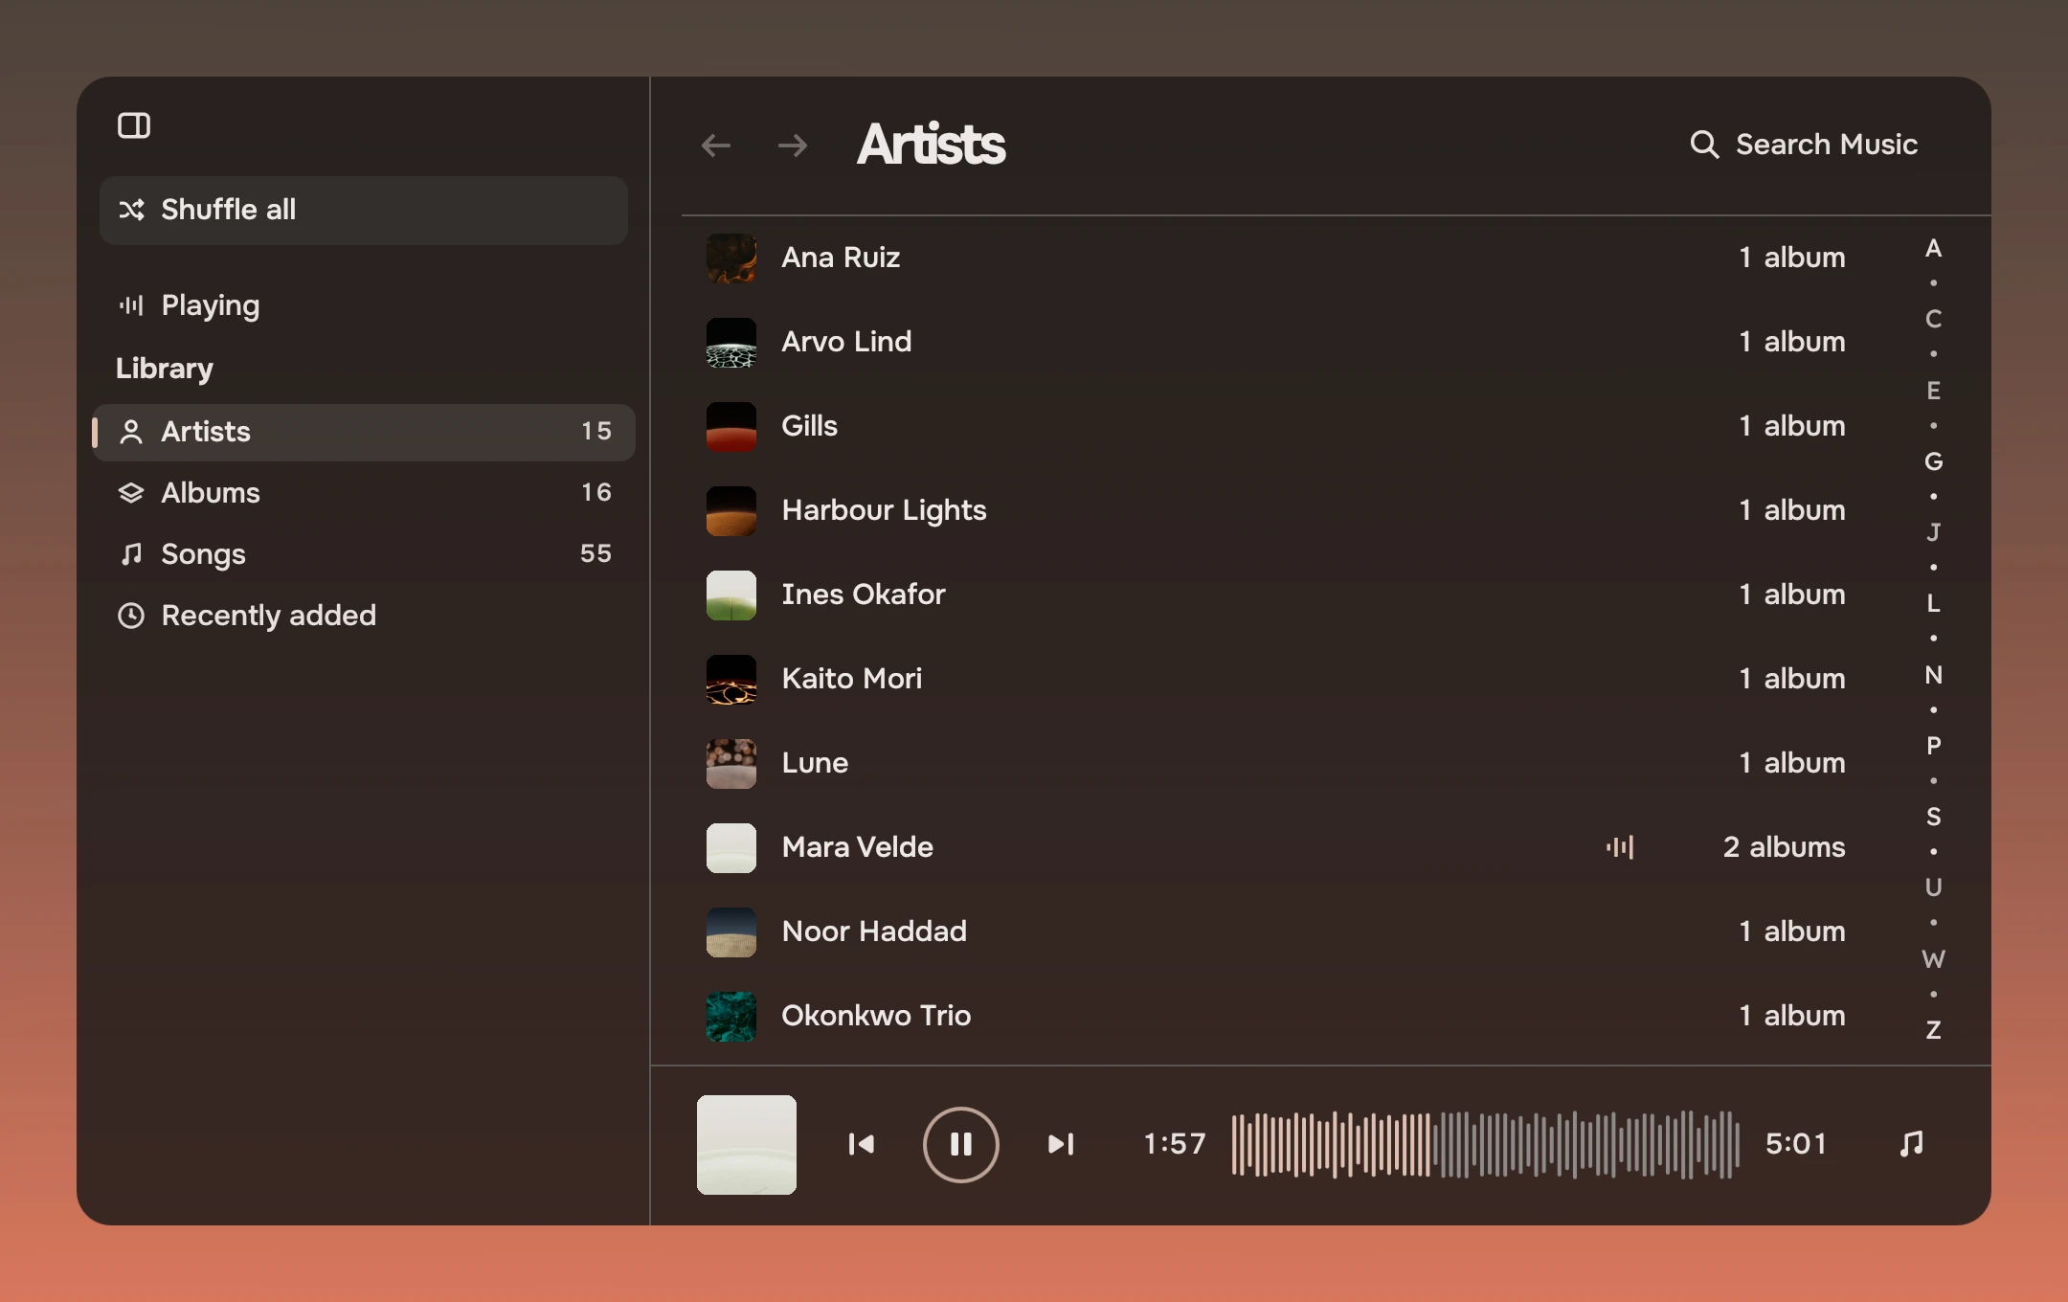
Task: Open the Songs list
Action: 364,554
